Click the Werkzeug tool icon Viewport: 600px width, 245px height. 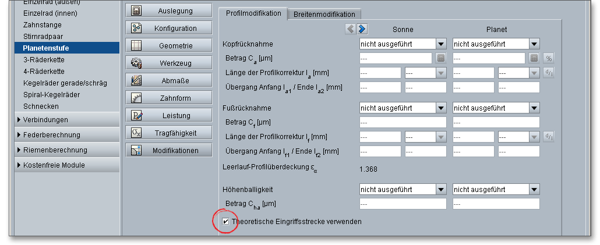pos(137,63)
